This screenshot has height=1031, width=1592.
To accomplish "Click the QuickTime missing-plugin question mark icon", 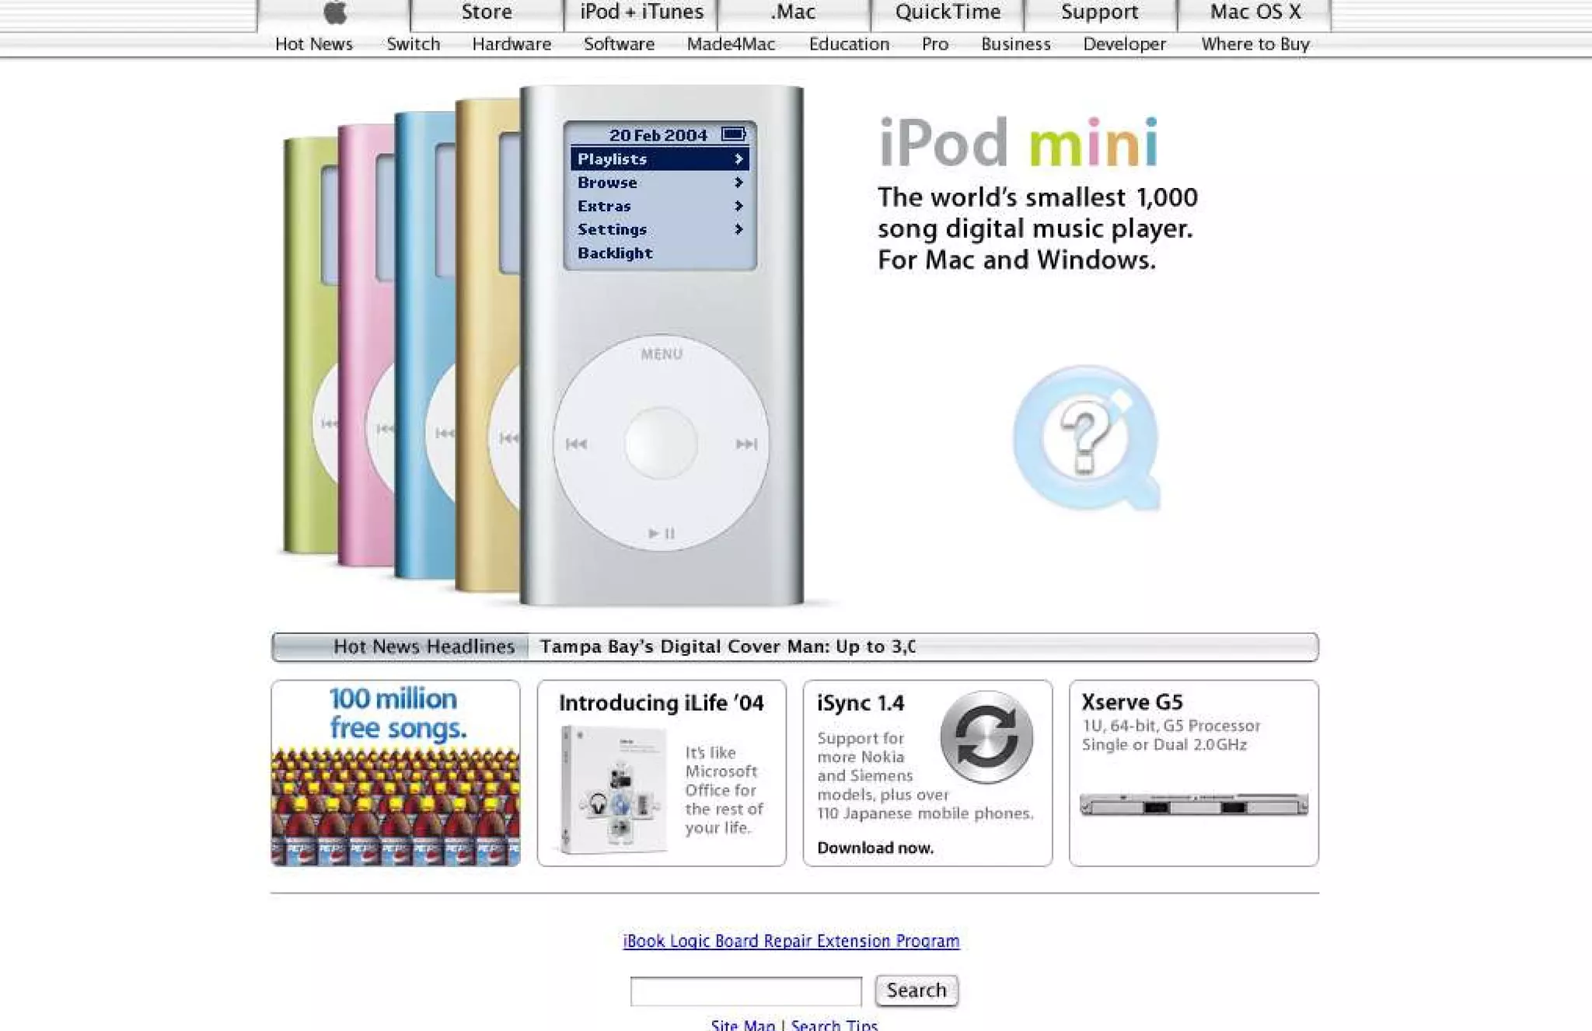I will click(1087, 438).
